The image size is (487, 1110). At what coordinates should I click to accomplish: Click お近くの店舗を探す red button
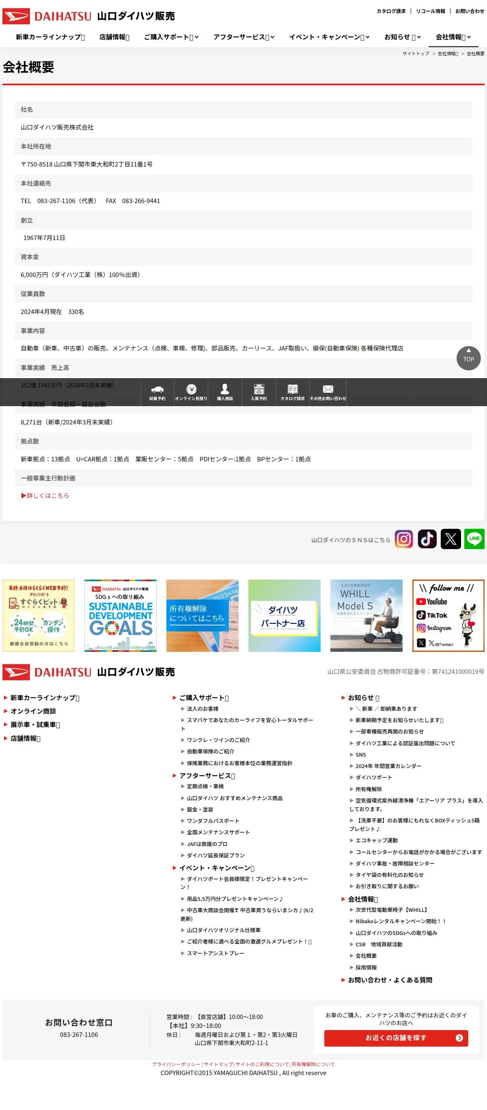pos(396,1038)
